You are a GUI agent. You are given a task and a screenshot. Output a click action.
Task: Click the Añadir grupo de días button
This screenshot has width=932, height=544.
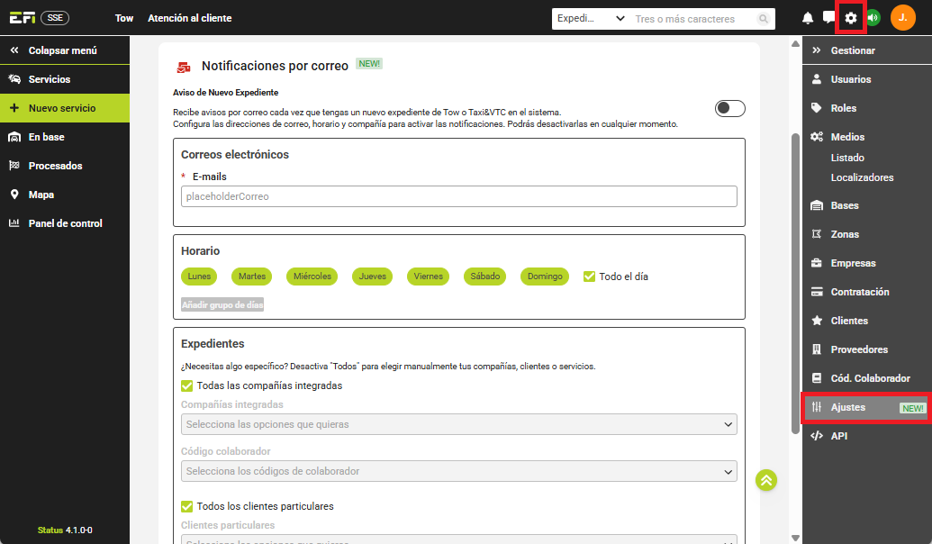point(222,305)
